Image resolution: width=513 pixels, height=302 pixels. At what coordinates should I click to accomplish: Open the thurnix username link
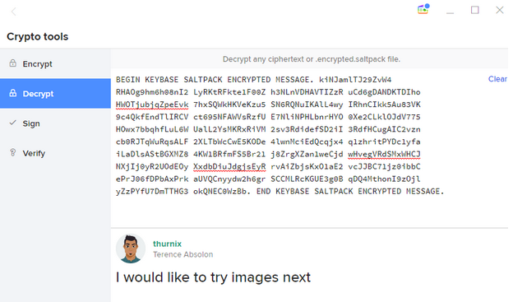167,244
